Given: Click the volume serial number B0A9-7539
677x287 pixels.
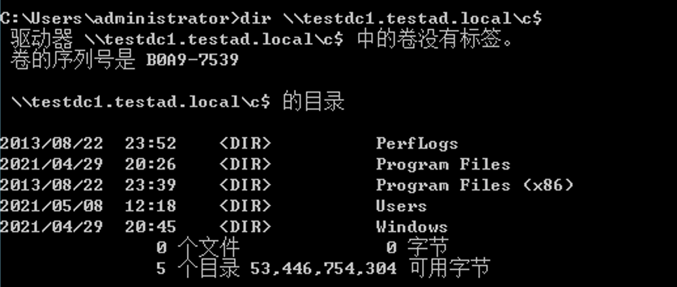Looking at the screenshot, I should (193, 60).
